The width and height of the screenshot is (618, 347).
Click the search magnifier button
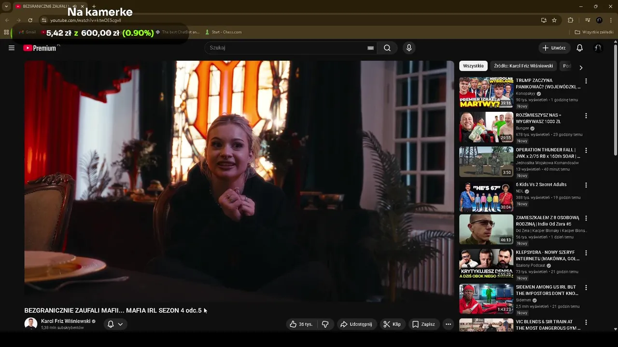(x=387, y=48)
